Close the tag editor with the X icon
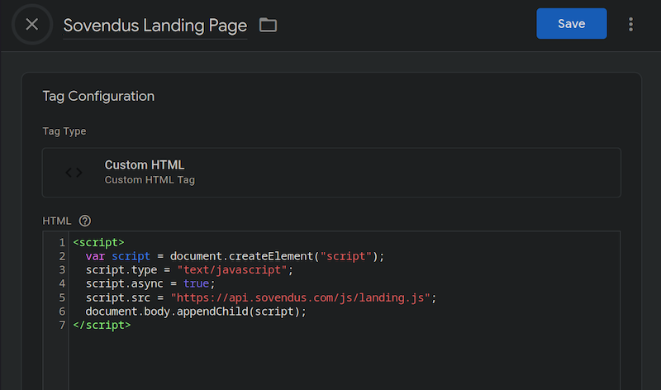The width and height of the screenshot is (661, 390). 32,25
